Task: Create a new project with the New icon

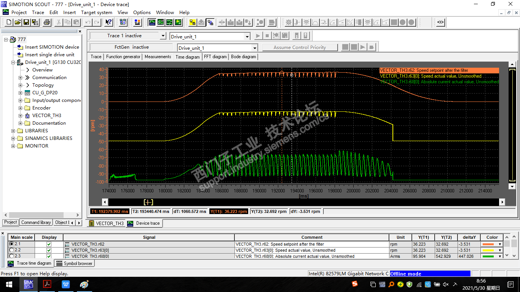Action: (9, 22)
